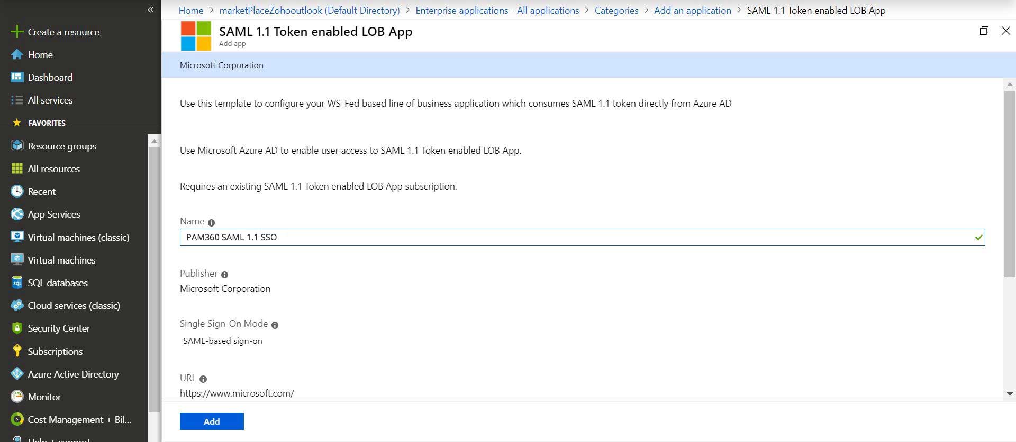Click the SQL databases icon
Screen dimensions: 1016x442
[x=17, y=283]
